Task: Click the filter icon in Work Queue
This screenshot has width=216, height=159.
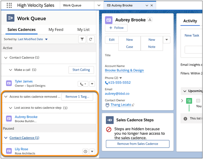Action: click(82, 39)
